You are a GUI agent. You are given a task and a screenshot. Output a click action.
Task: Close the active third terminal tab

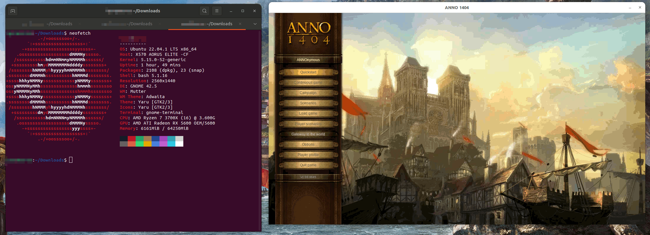click(240, 24)
